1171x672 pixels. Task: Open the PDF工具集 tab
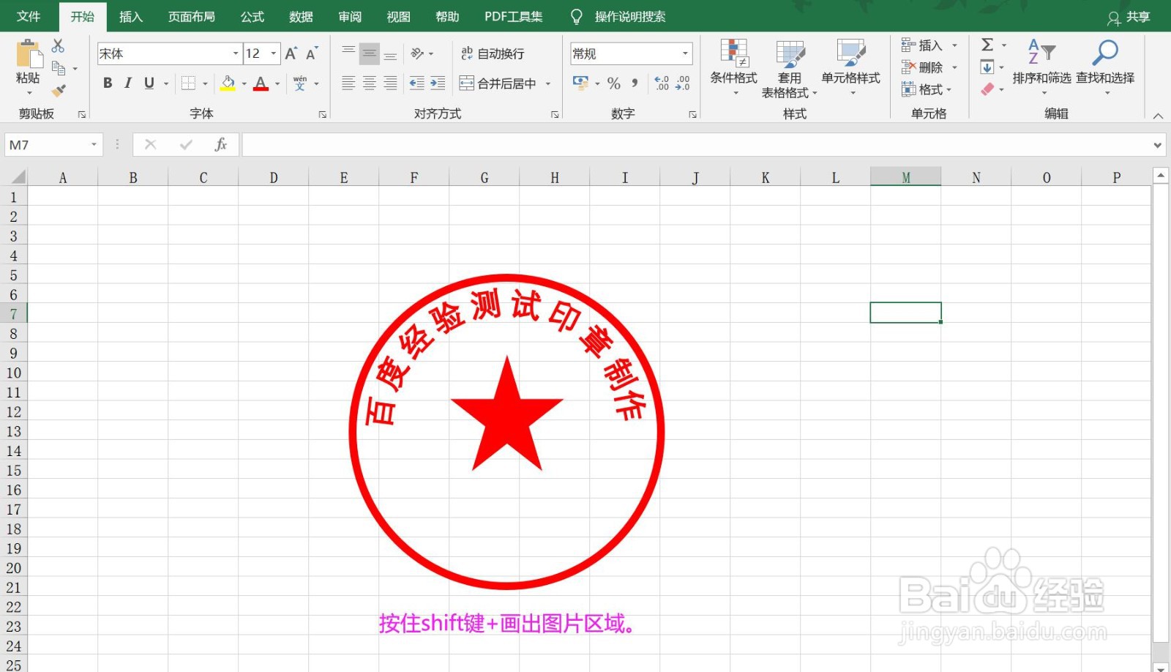click(x=512, y=16)
